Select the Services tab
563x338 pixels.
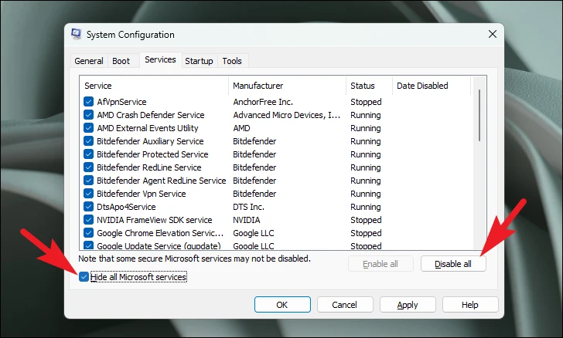[x=160, y=59]
